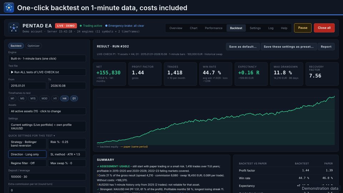Open the Engine dropdown (Built-in 1-minute bars)
The height and width of the screenshot is (193, 343).
[x=47, y=58]
